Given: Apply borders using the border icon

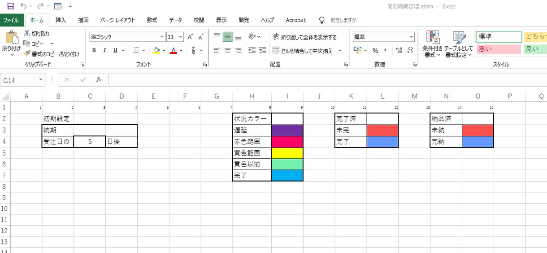Looking at the screenshot, I should coord(136,50).
